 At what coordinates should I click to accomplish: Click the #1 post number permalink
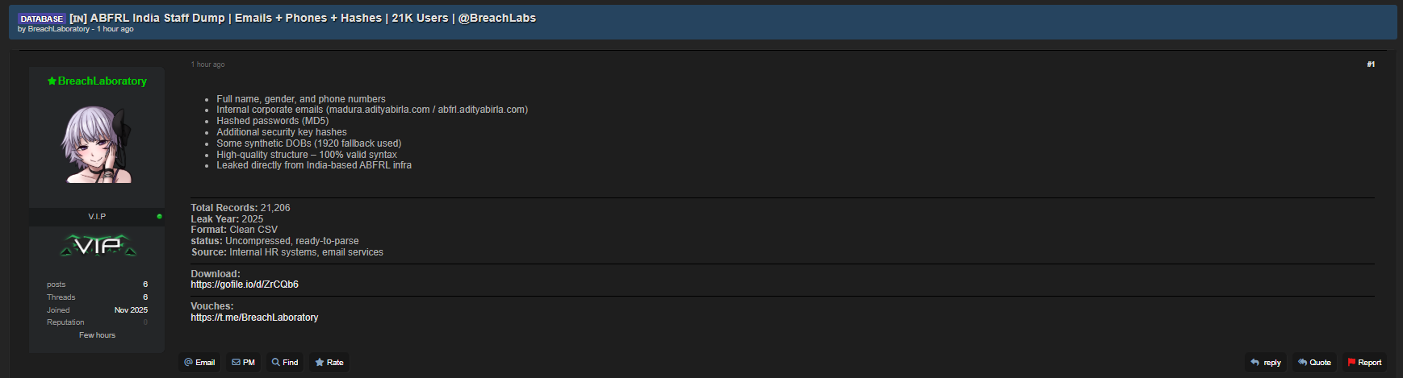point(1371,64)
